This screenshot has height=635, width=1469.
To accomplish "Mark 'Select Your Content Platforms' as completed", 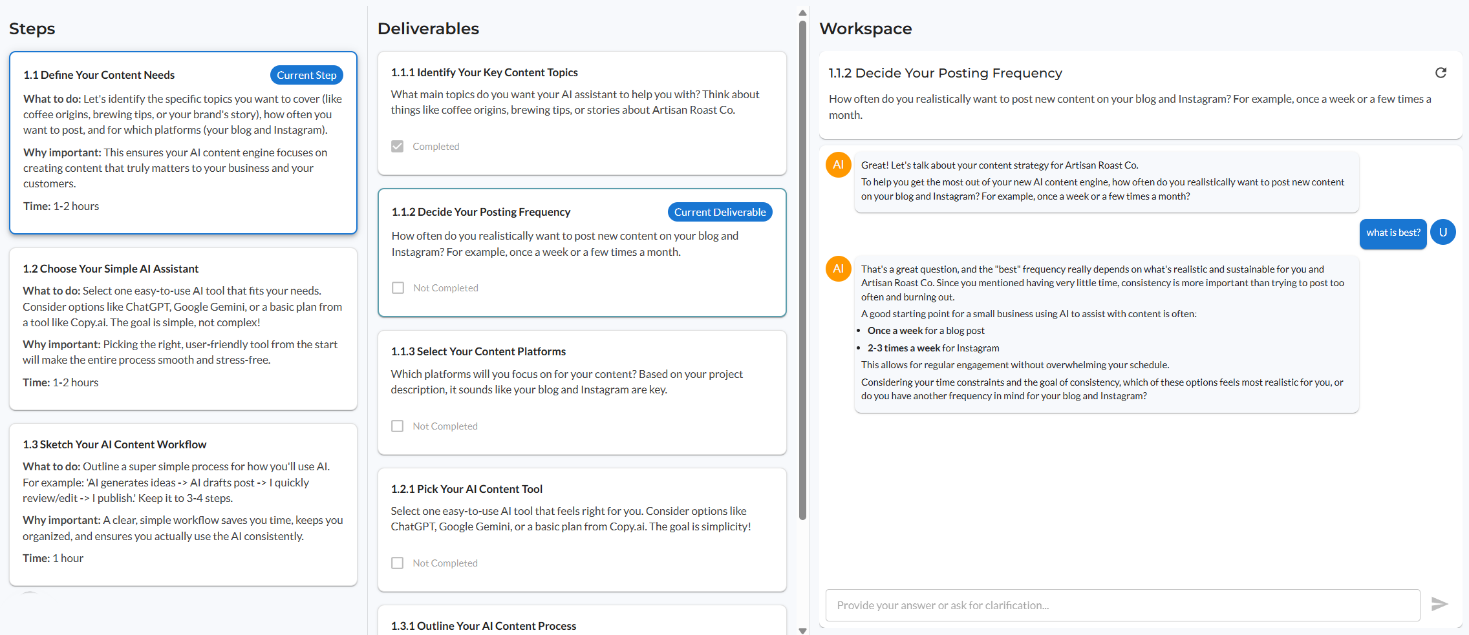I will click(397, 426).
